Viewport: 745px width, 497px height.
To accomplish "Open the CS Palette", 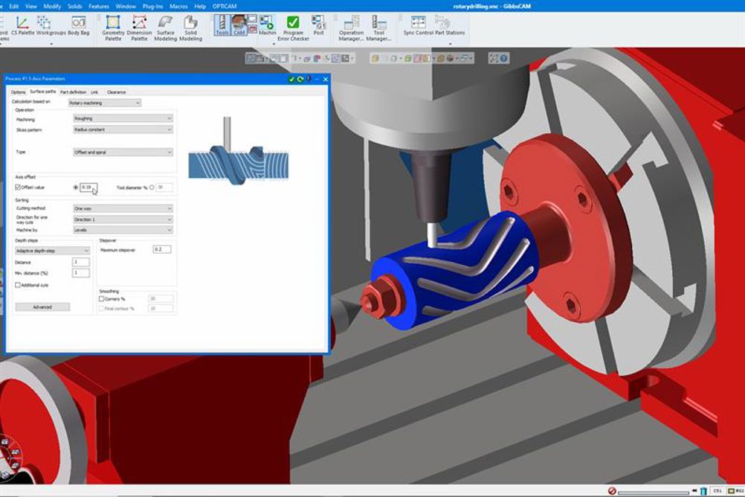I will pos(22,26).
